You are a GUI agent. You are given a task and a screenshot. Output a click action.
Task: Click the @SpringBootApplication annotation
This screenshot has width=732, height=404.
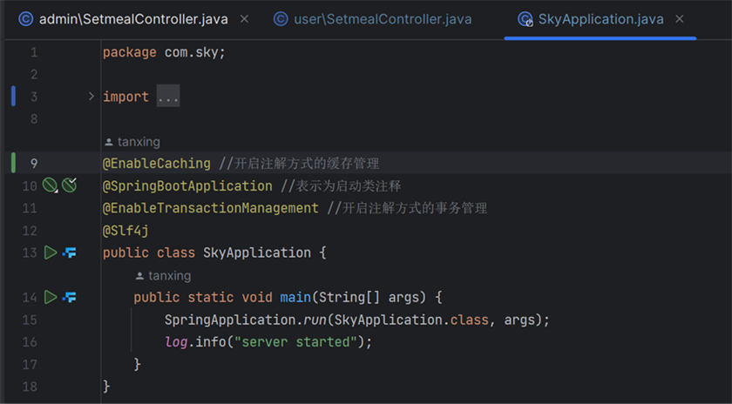tap(187, 185)
